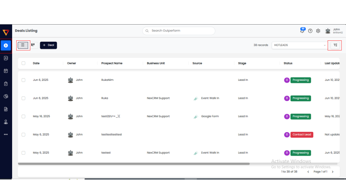The height and width of the screenshot is (194, 346).
Task: Open John Brilliant2 profile menu
Action: [333, 31]
